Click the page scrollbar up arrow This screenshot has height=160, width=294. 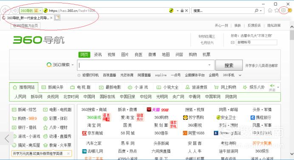(x=292, y=27)
